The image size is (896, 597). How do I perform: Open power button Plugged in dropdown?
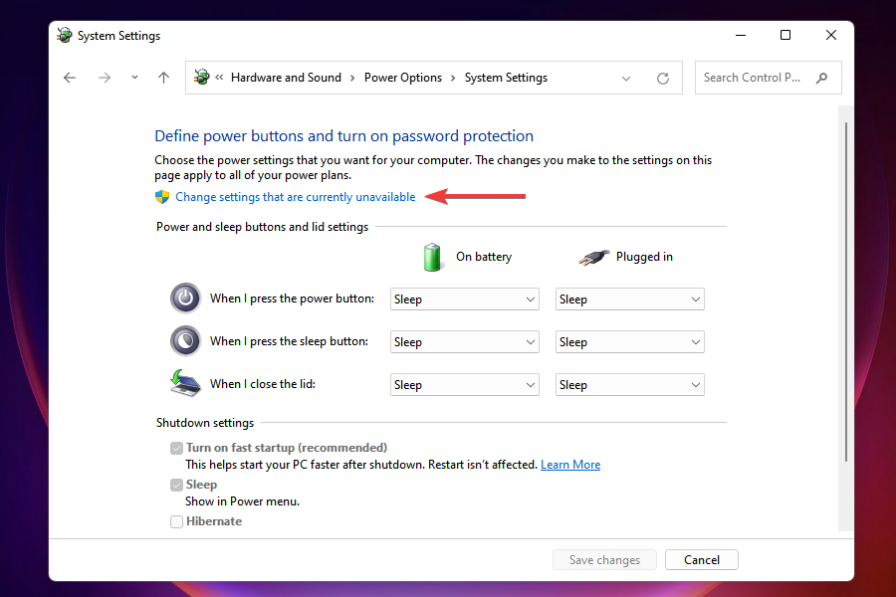tap(630, 299)
